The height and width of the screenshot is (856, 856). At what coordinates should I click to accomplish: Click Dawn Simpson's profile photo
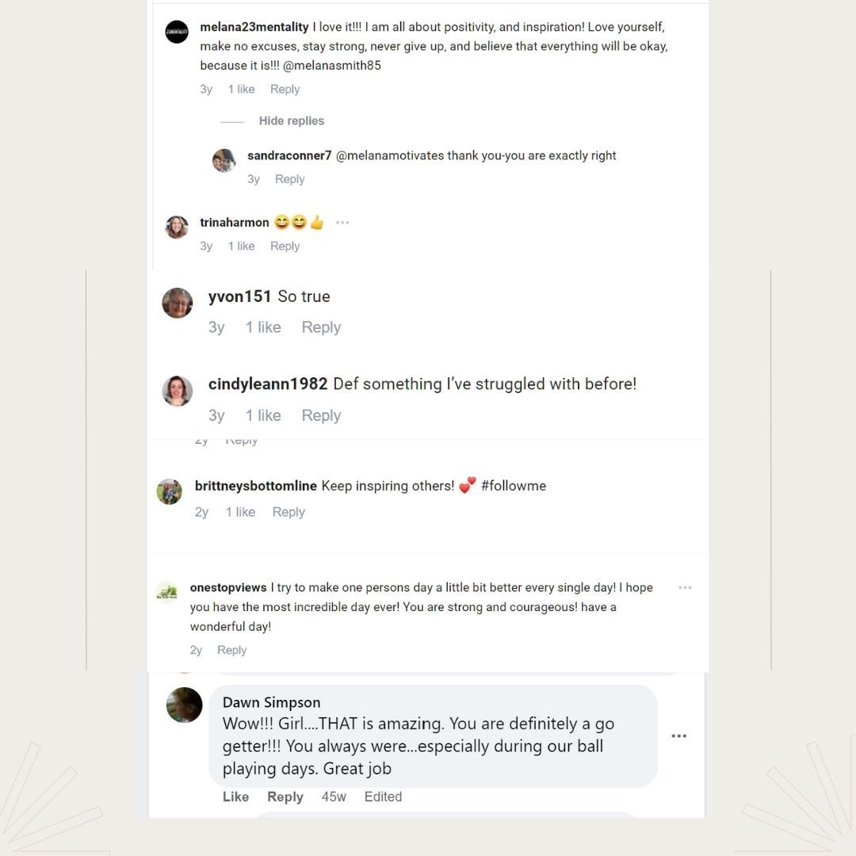click(185, 705)
